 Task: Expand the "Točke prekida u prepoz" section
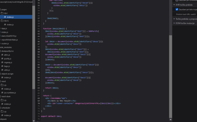pos(174,19)
